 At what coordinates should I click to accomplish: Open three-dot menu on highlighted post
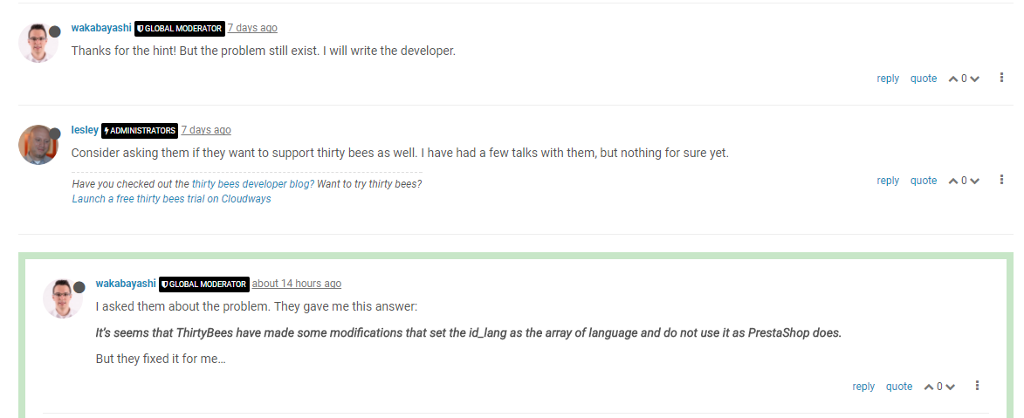pyautogui.click(x=977, y=386)
